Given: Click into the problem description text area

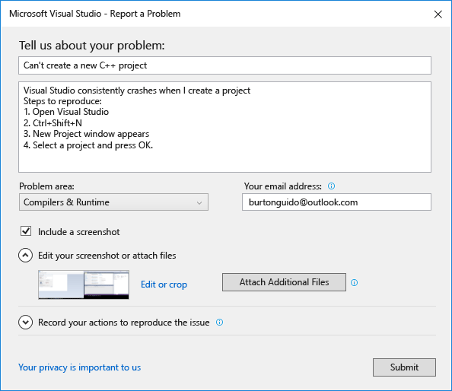Looking at the screenshot, I should [x=224, y=127].
